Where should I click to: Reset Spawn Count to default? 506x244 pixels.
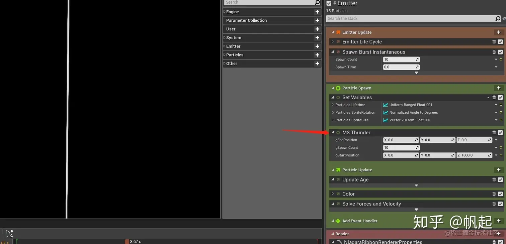pyautogui.click(x=501, y=59)
